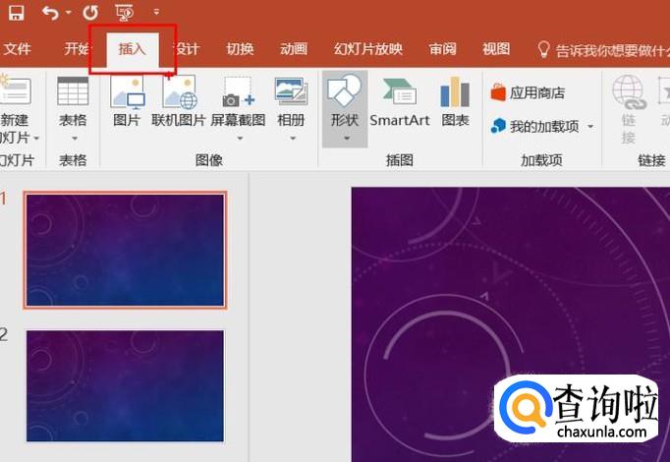Click the Undo arrow icon
670x462 pixels.
[x=49, y=13]
